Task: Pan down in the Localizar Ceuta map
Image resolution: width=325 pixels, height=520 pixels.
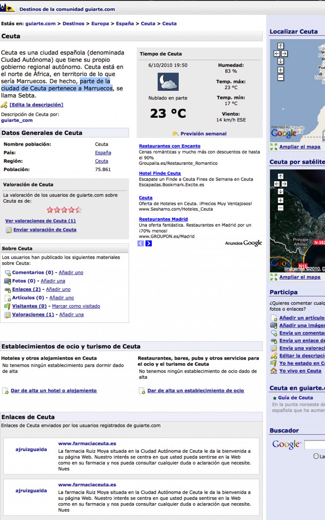Action: coord(281,61)
